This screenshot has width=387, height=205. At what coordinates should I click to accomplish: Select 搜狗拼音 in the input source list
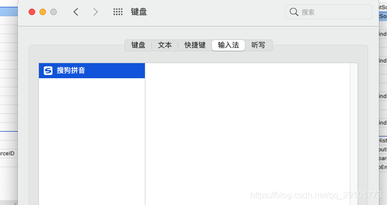tap(92, 71)
